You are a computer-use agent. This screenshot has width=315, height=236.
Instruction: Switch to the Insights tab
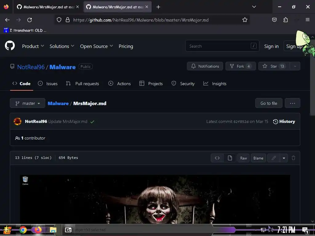point(215,84)
